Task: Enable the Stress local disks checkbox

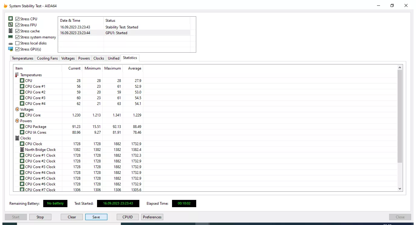Action: pyautogui.click(x=18, y=43)
